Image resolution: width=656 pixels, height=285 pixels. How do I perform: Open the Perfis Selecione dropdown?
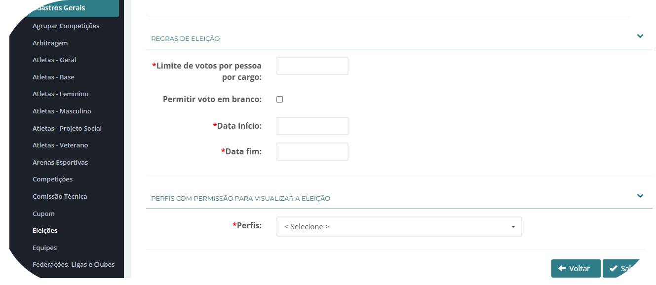(x=399, y=227)
